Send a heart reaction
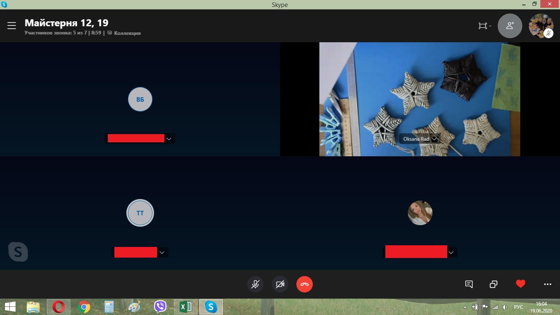560x315 pixels. pyautogui.click(x=521, y=283)
